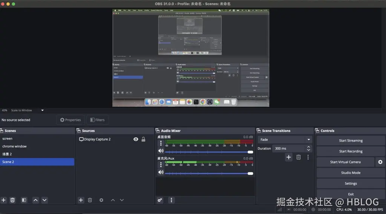Image resolution: width=386 pixels, height=214 pixels.
Task: Click CPU: 4.0% in status bar
Action: 344,209
